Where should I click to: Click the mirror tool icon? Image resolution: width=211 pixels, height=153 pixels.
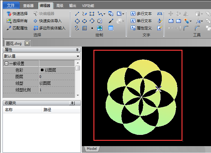[186, 14]
